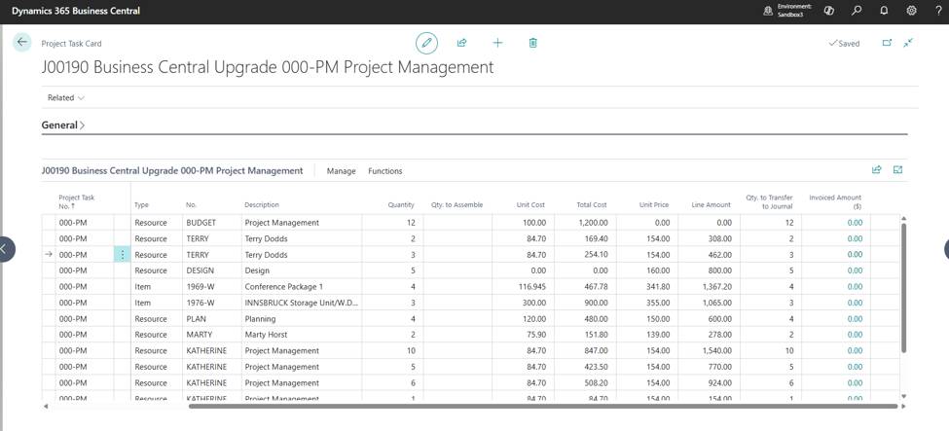The width and height of the screenshot is (949, 431).
Task: Expand the lines subpage to full view
Action: coord(898,170)
